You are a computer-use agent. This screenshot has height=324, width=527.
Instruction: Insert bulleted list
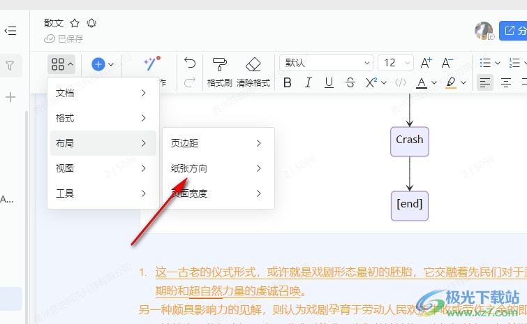[x=485, y=63]
